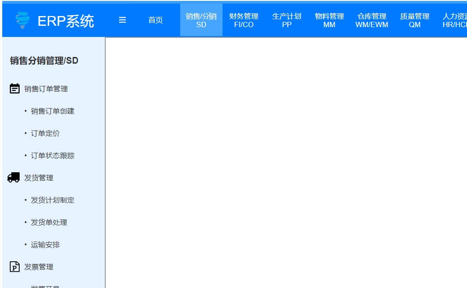The image size is (467, 288).
Task: Toggle the hamburger menu icon
Action: (122, 20)
